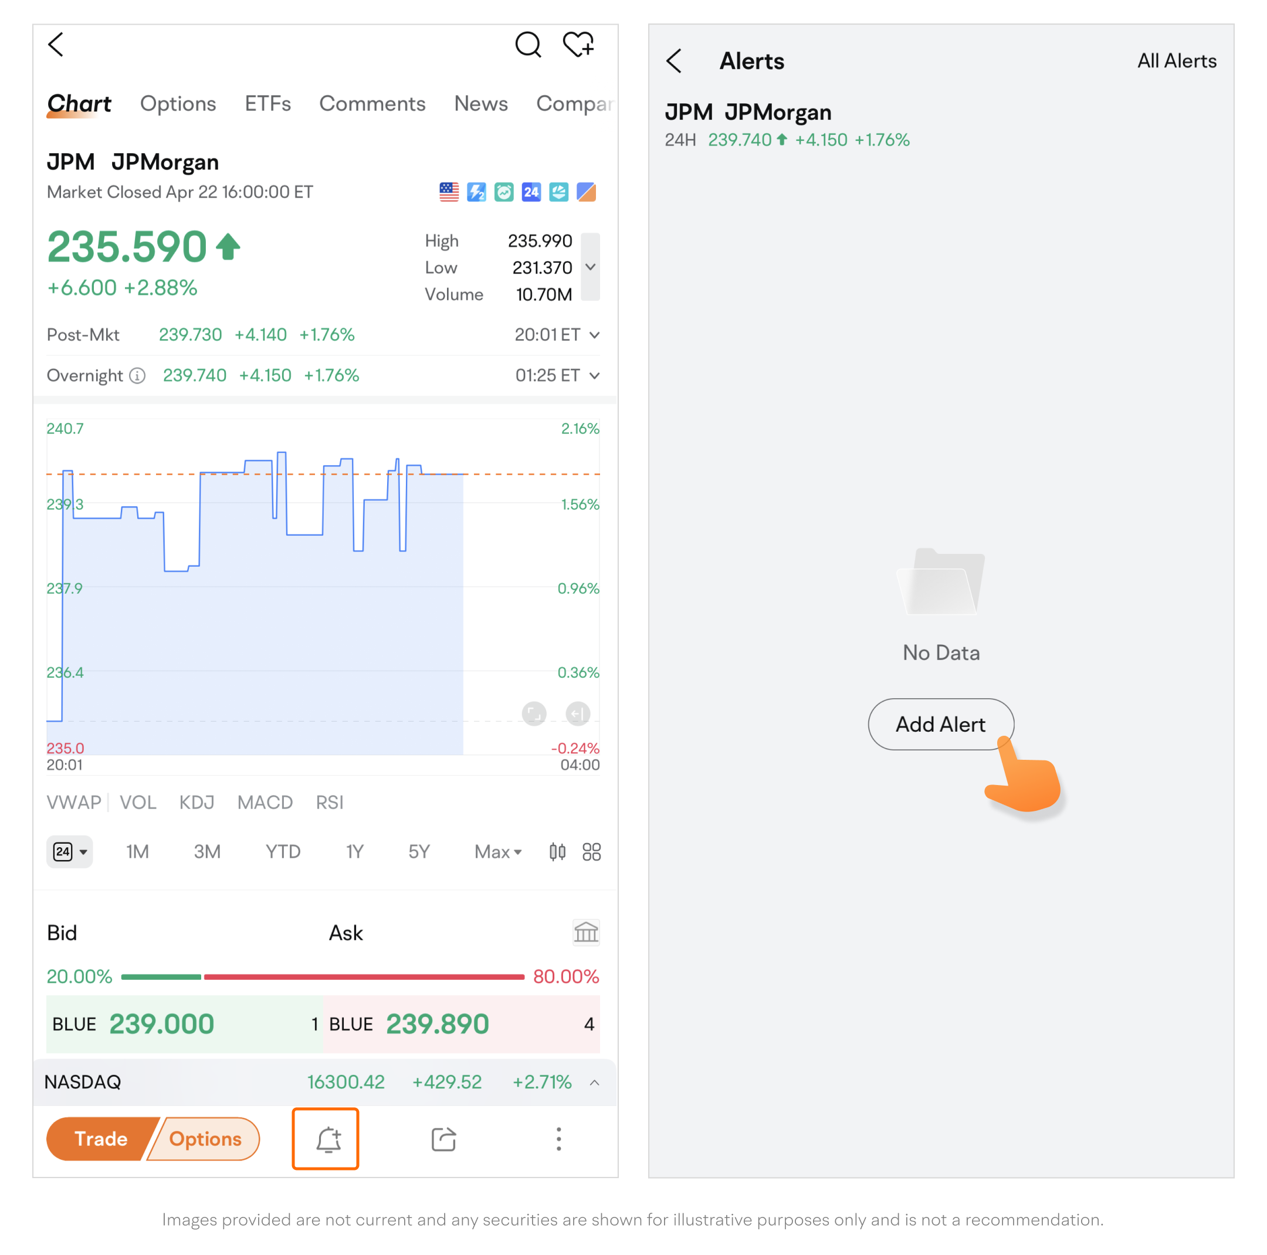Tap the share icon in bottom bar
The height and width of the screenshot is (1255, 1267).
(x=443, y=1139)
